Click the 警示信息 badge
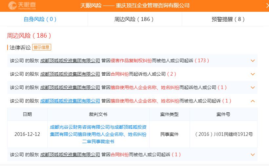269x166 pixels. pyautogui.click(x=42, y=47)
